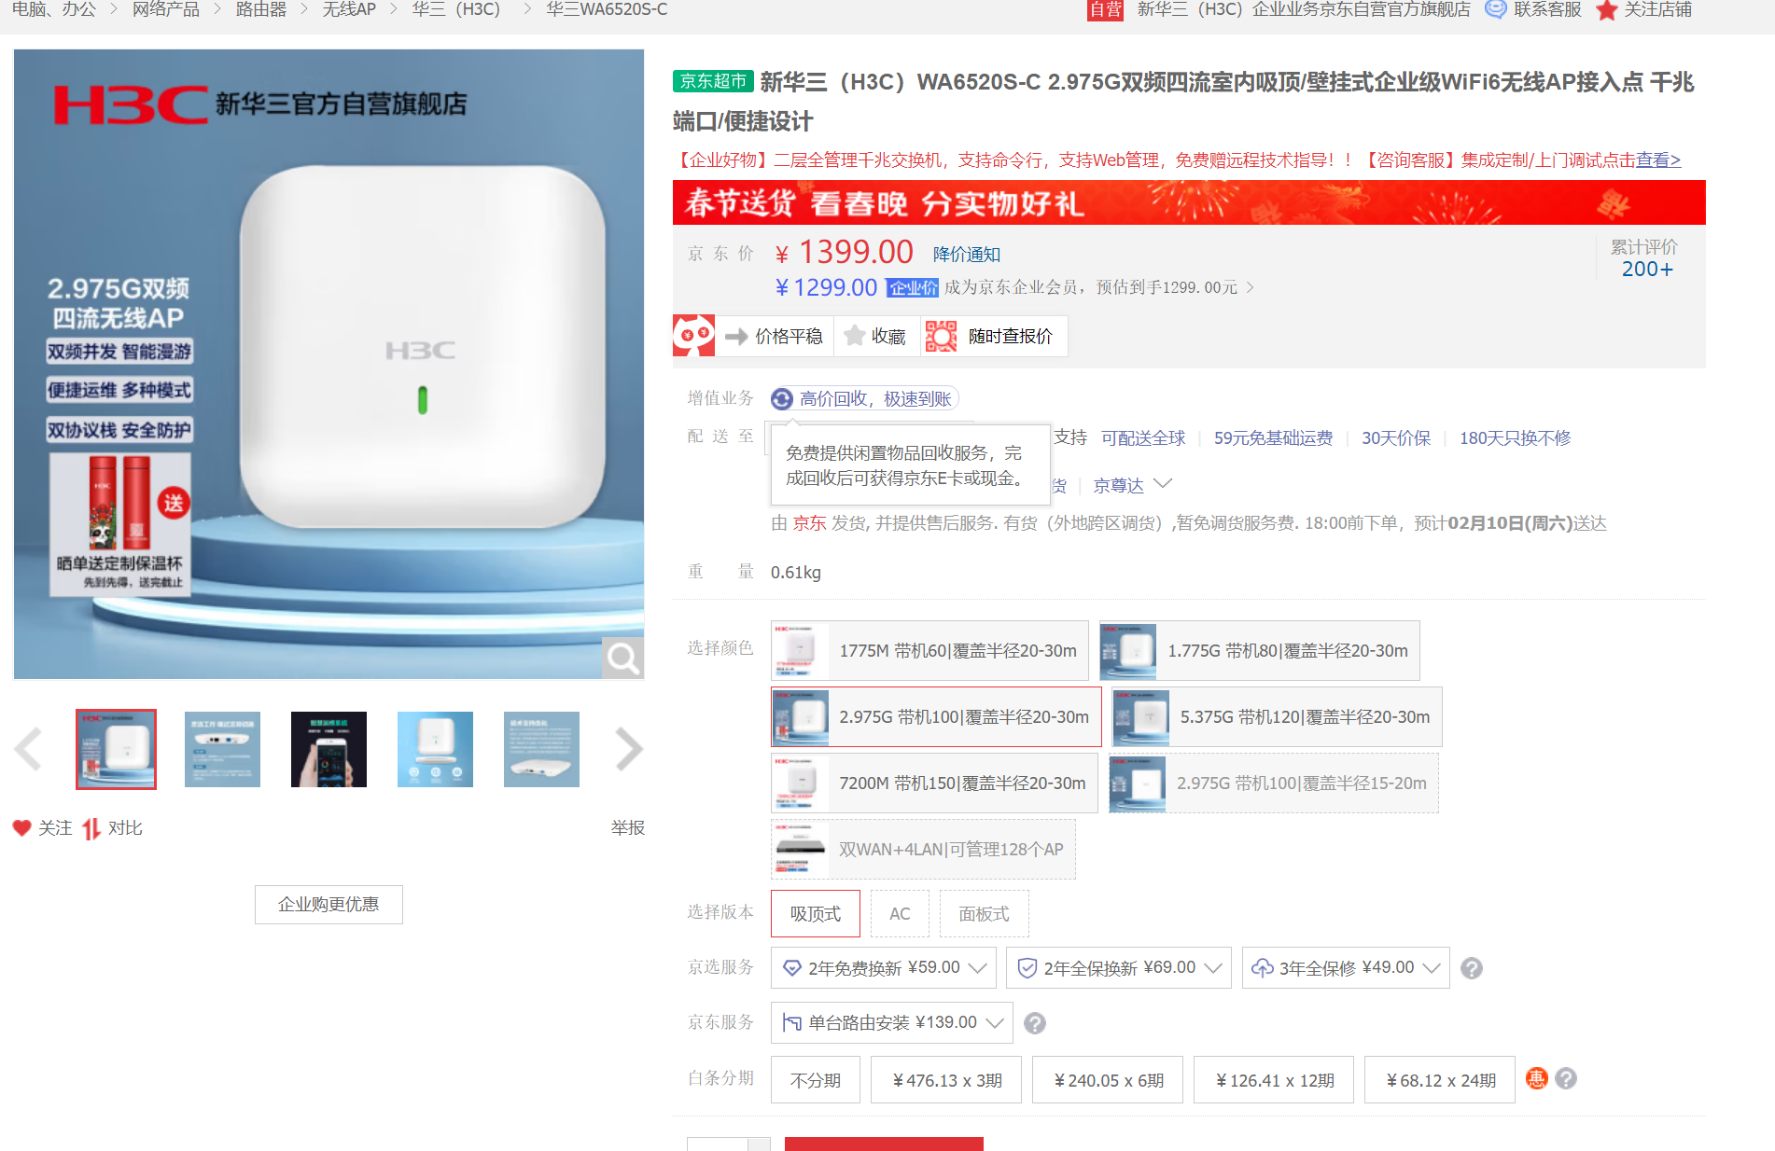Click the 联系客服 chat bubble icon

pos(1496,9)
